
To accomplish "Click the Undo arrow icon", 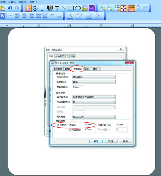I will pos(10,8).
